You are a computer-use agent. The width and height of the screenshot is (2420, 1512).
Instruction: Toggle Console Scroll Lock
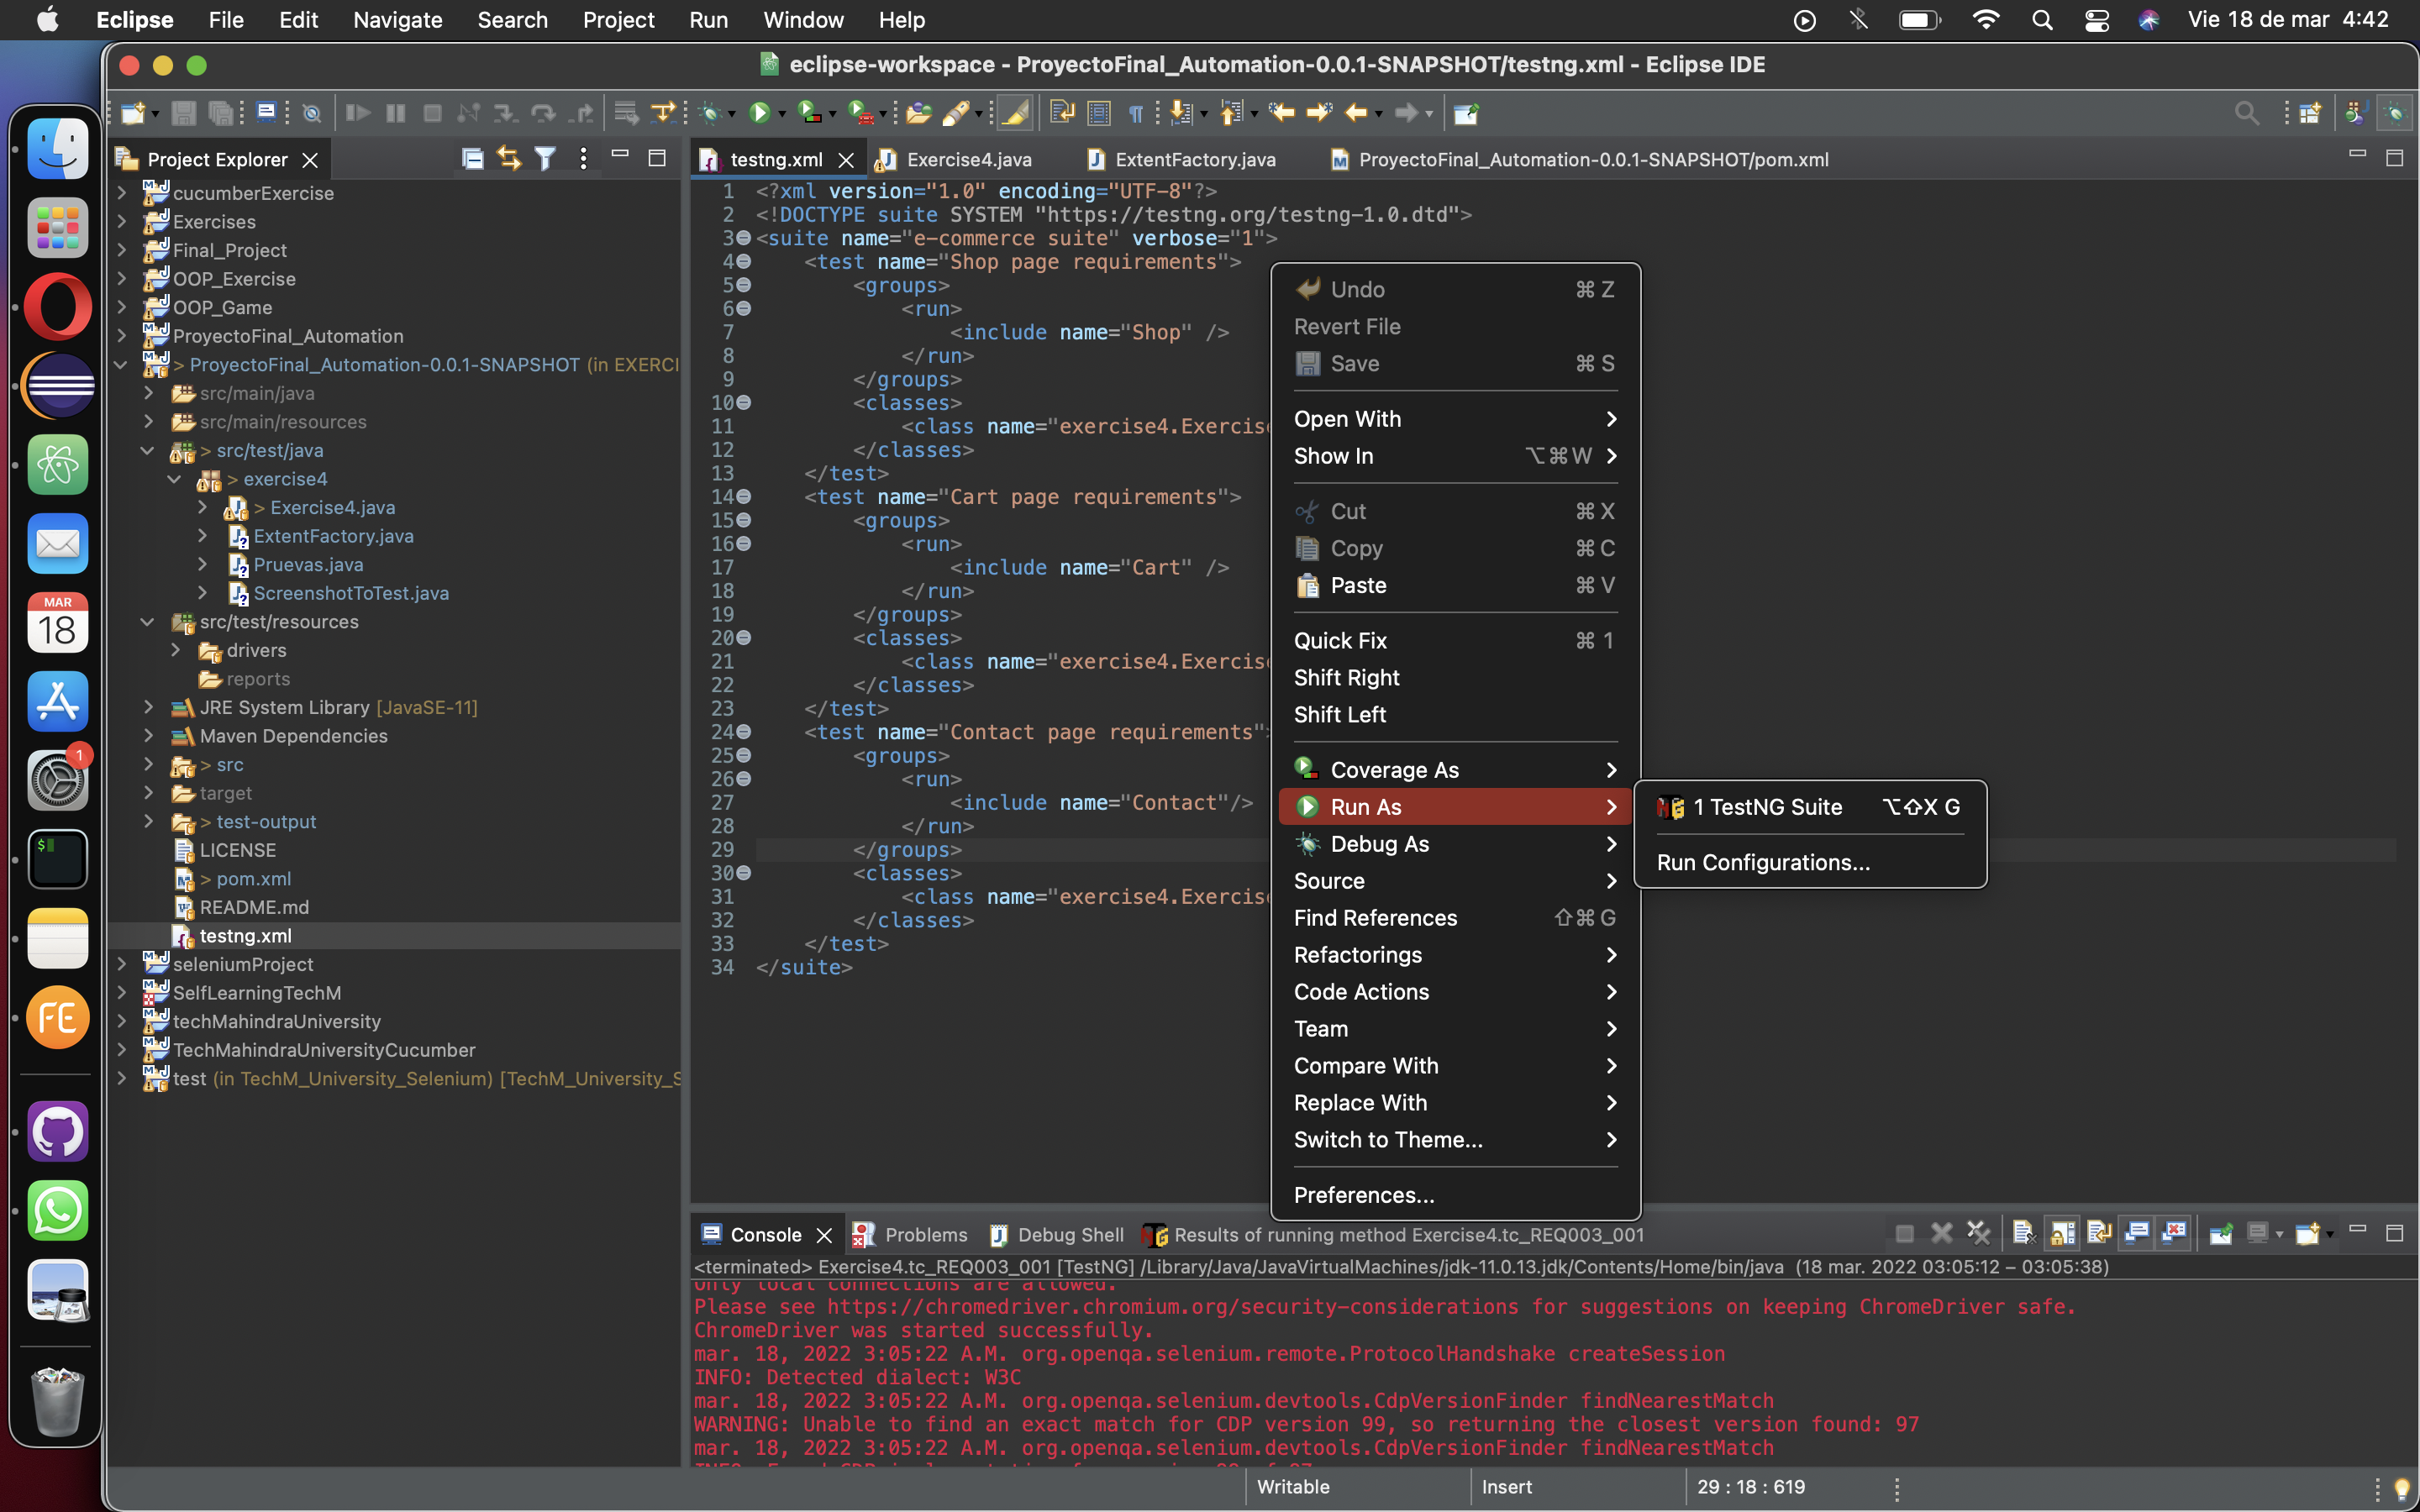[2062, 1233]
